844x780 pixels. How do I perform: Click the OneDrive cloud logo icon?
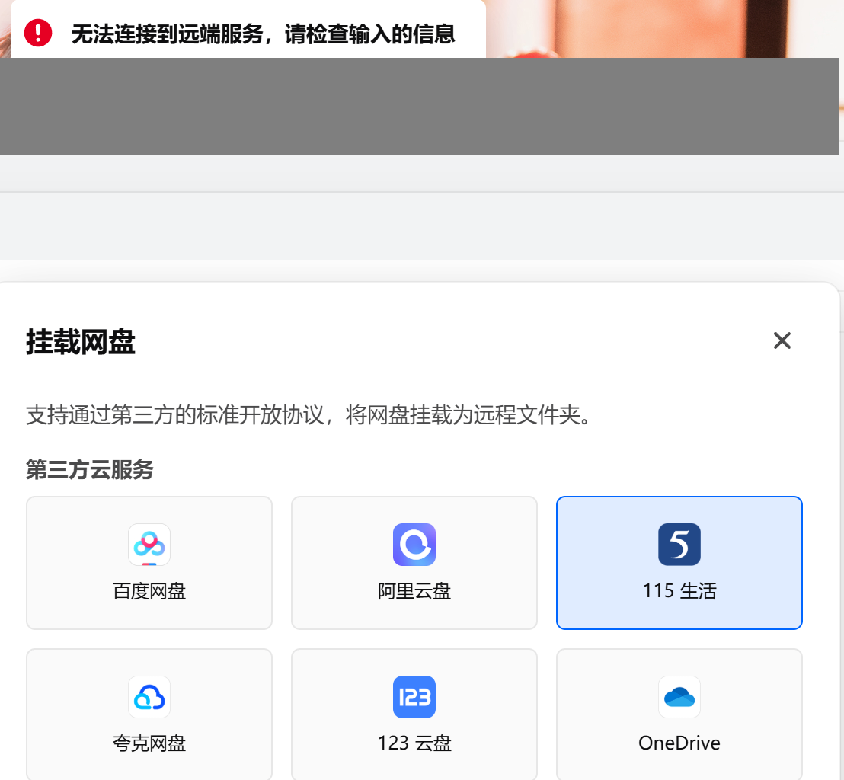coord(679,696)
